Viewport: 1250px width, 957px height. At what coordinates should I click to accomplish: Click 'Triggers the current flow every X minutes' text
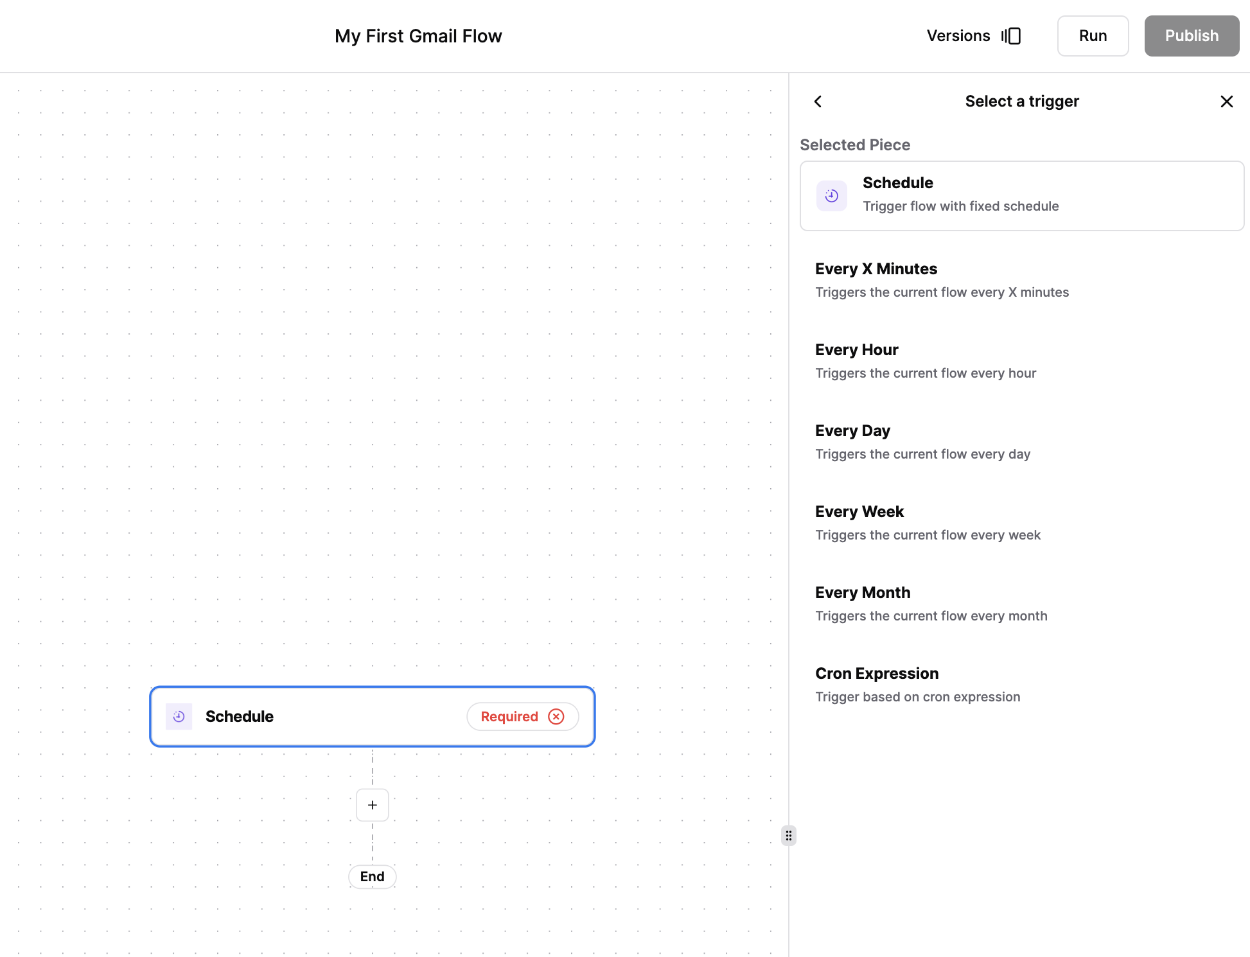[x=942, y=292]
